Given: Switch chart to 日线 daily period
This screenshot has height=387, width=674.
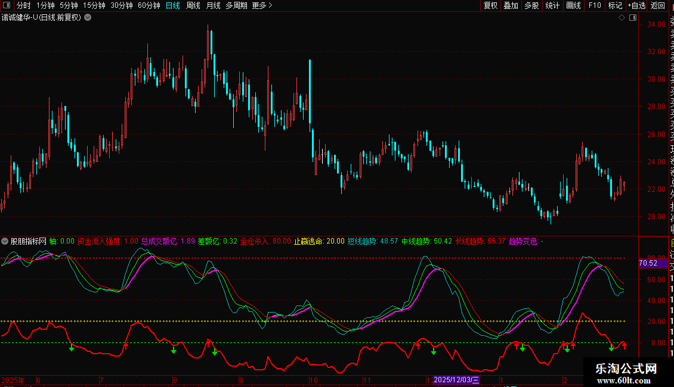Looking at the screenshot, I should [x=172, y=5].
